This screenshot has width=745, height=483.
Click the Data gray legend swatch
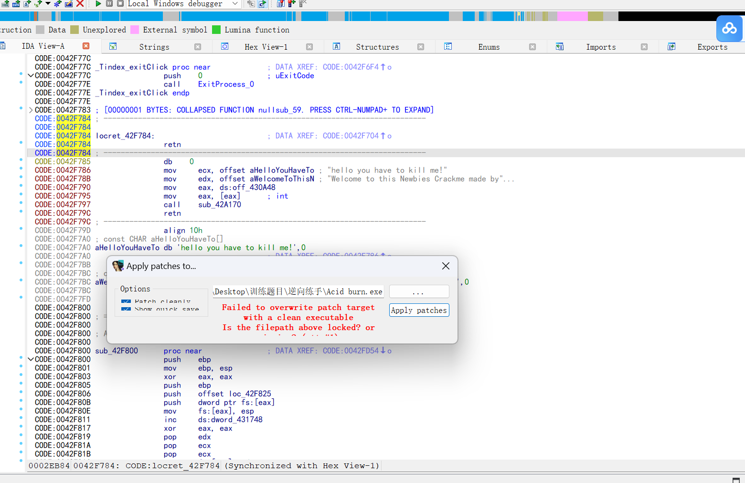point(40,30)
